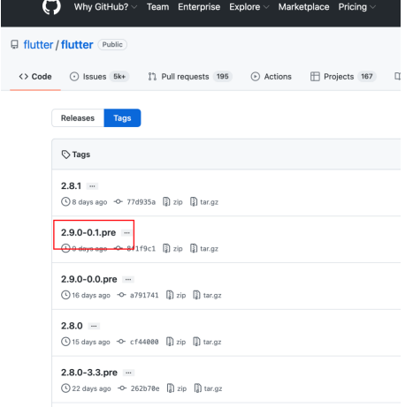Expand the Pricing dropdown in header

point(356,7)
